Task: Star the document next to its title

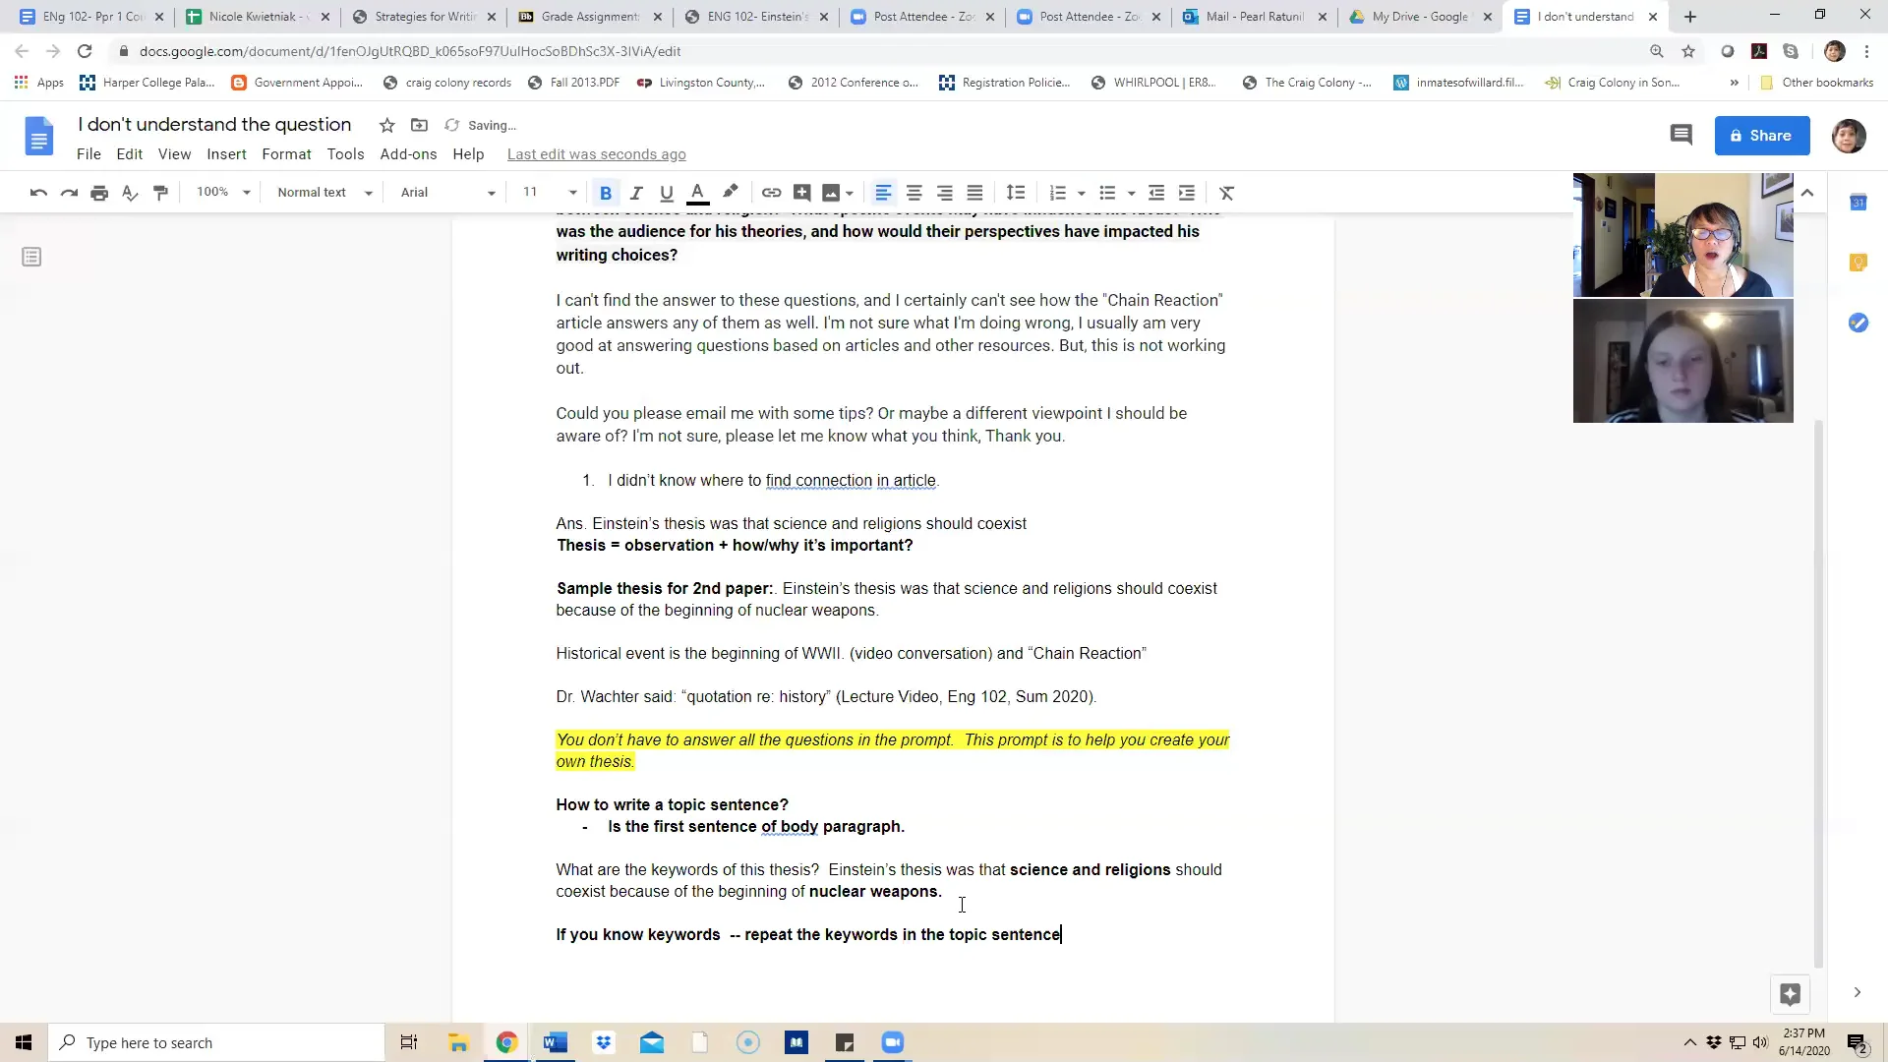Action: click(x=385, y=125)
